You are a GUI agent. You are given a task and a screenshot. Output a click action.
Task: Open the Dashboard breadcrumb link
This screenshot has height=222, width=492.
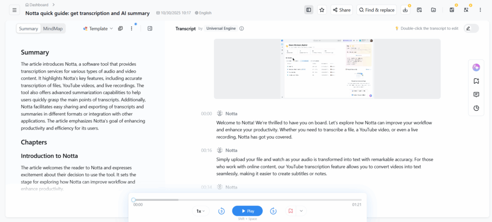pyautogui.click(x=37, y=5)
